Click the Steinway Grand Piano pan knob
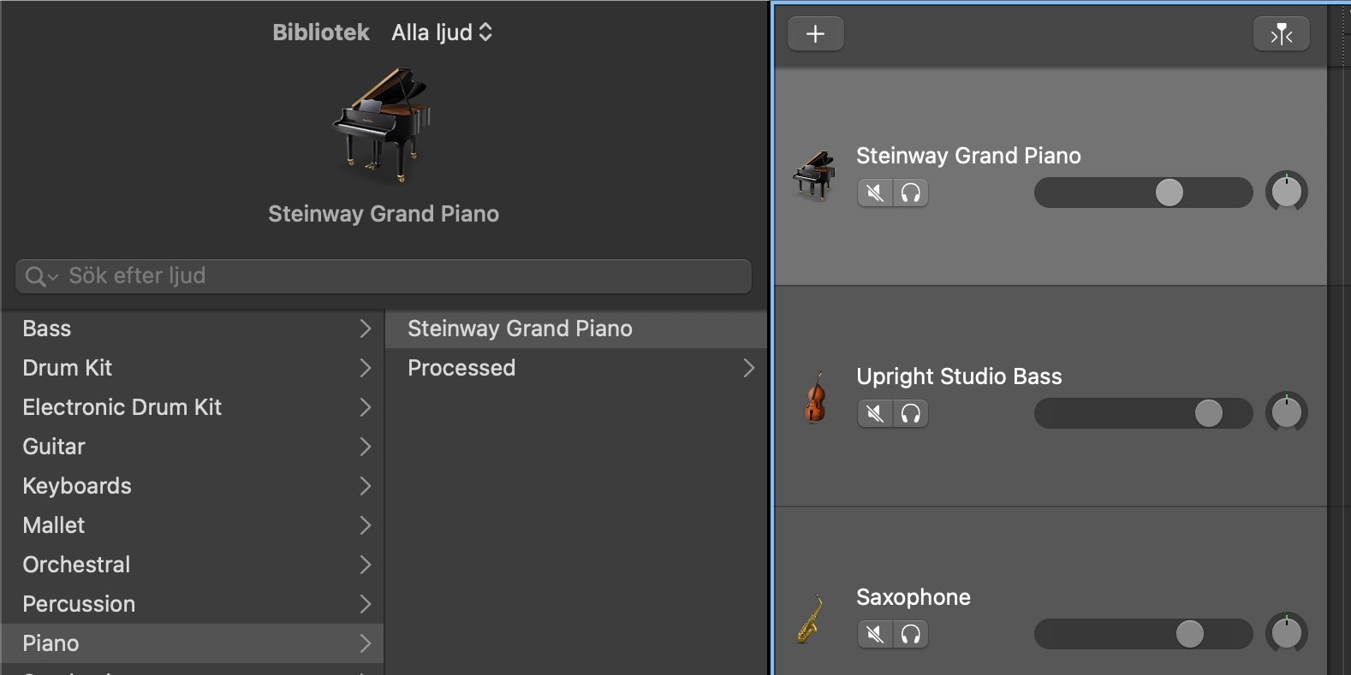Screen dimensions: 1351x675 [x=1286, y=192]
